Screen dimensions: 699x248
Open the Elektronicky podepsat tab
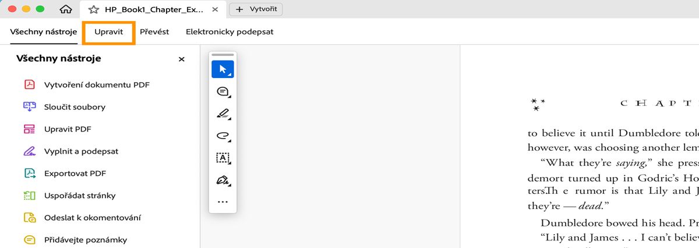click(x=230, y=32)
